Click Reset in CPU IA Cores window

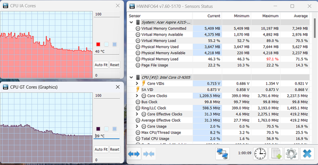[x=114, y=65]
